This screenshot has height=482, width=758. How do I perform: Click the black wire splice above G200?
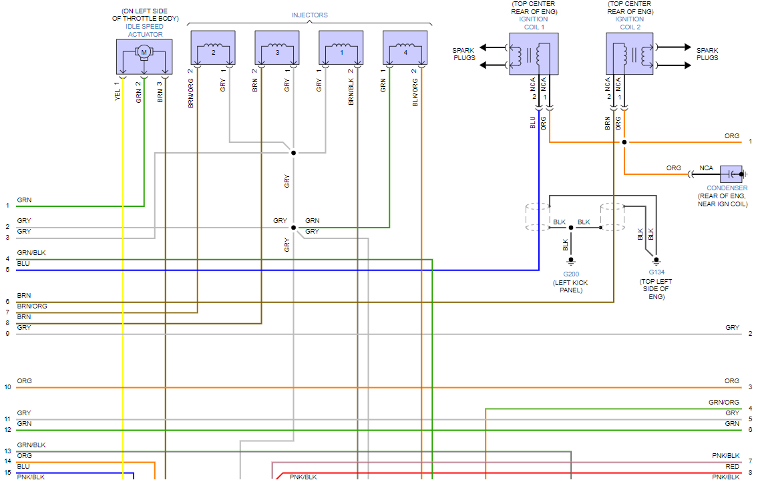click(571, 228)
